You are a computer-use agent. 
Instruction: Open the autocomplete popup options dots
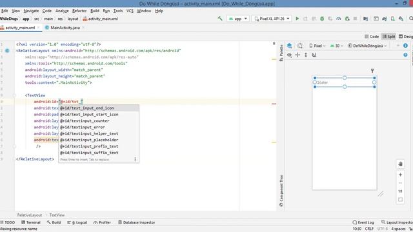point(135,159)
